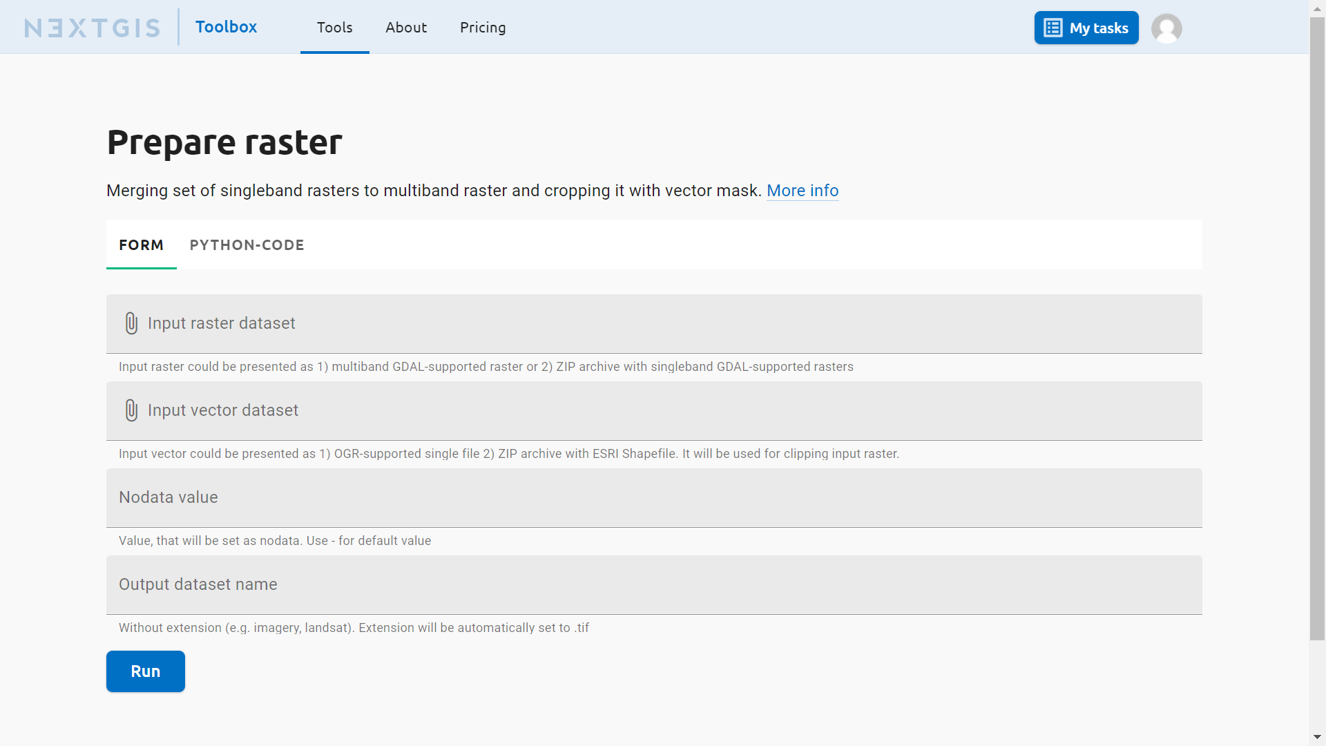Click the Nodata value input field
The height and width of the screenshot is (746, 1326).
[483, 497]
